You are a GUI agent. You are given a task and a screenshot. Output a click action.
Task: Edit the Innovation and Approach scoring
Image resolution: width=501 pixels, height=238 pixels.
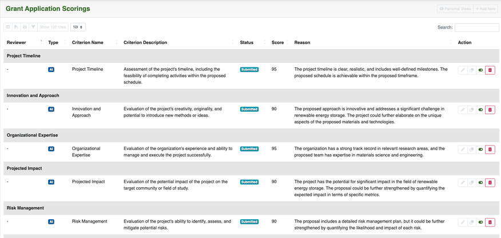click(463, 110)
